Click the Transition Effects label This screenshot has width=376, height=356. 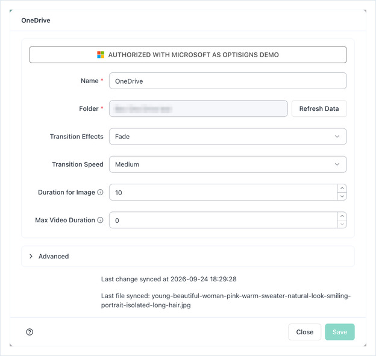click(x=77, y=136)
